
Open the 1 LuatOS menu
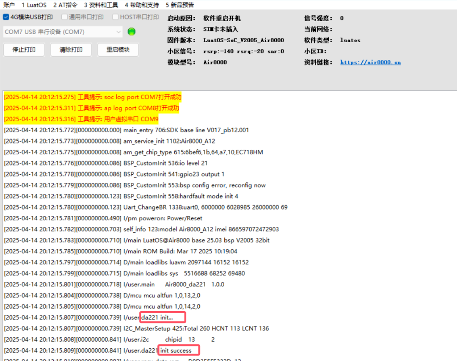pos(34,5)
